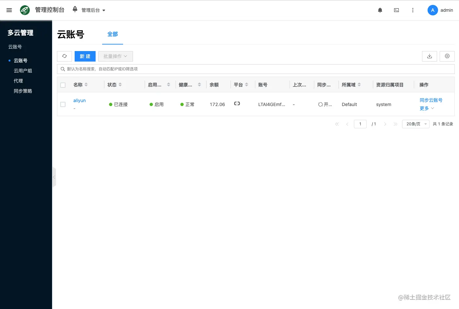
Task: Expand 更多 actions for aliyun
Action: [427, 108]
